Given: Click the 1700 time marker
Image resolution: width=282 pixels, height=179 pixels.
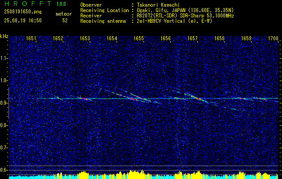Looking at the screenshot, I should 273,38.
